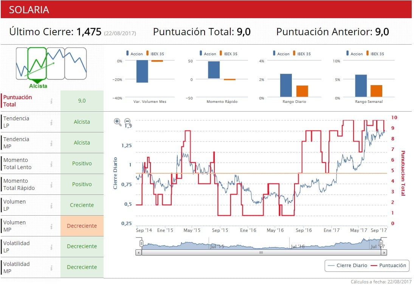The height and width of the screenshot is (286, 414).
Task: Click the right handle of the range navigator
Action: tap(381, 243)
